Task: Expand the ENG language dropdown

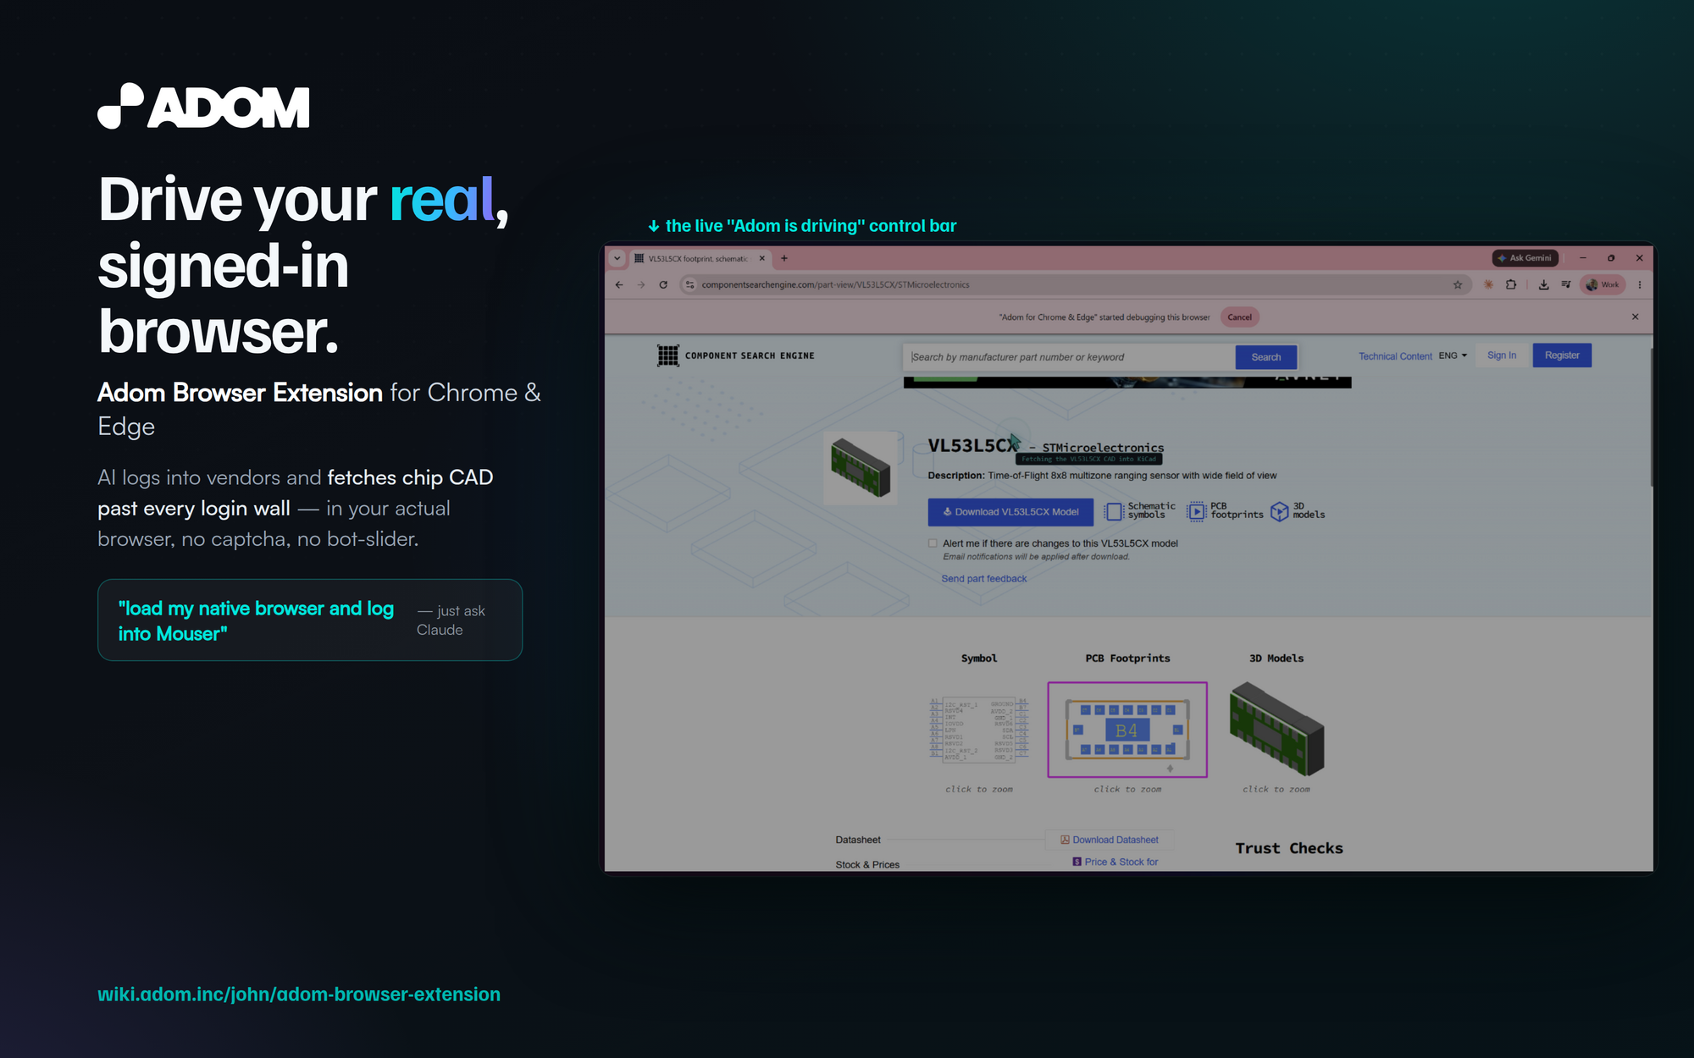Action: click(1453, 355)
